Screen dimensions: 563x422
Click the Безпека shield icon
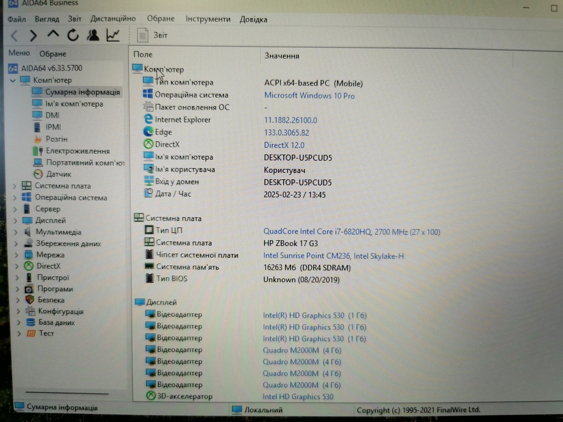tap(30, 300)
